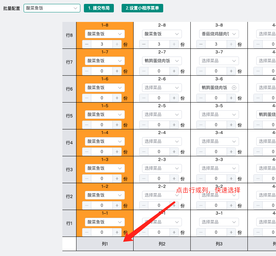Viewport: 276px width, 256px height.
Task: Select column header 列1
Action: click(x=105, y=244)
